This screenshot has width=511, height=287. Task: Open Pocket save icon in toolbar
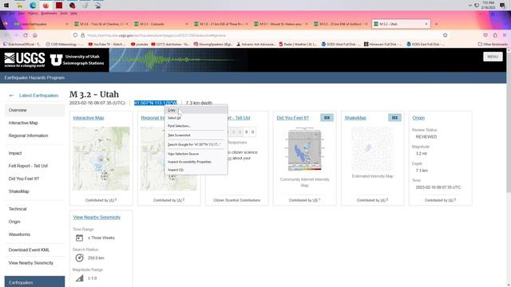click(x=485, y=35)
